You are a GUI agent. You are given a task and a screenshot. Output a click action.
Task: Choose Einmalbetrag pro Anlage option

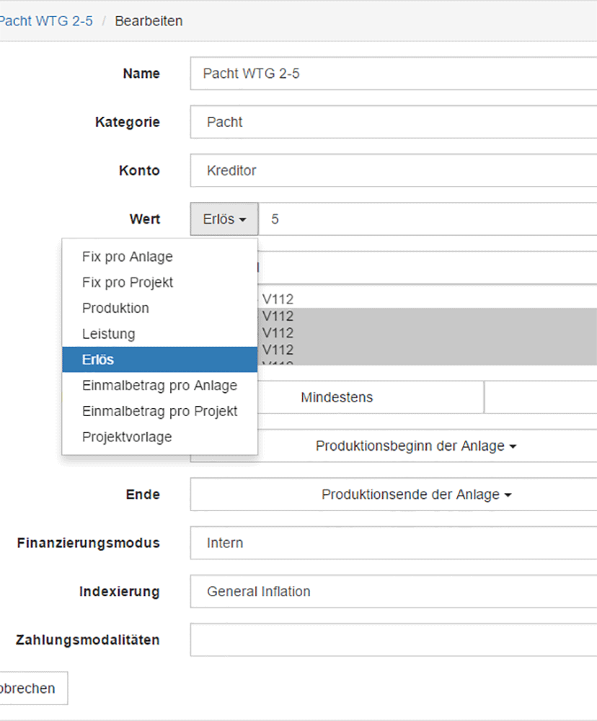(x=159, y=386)
